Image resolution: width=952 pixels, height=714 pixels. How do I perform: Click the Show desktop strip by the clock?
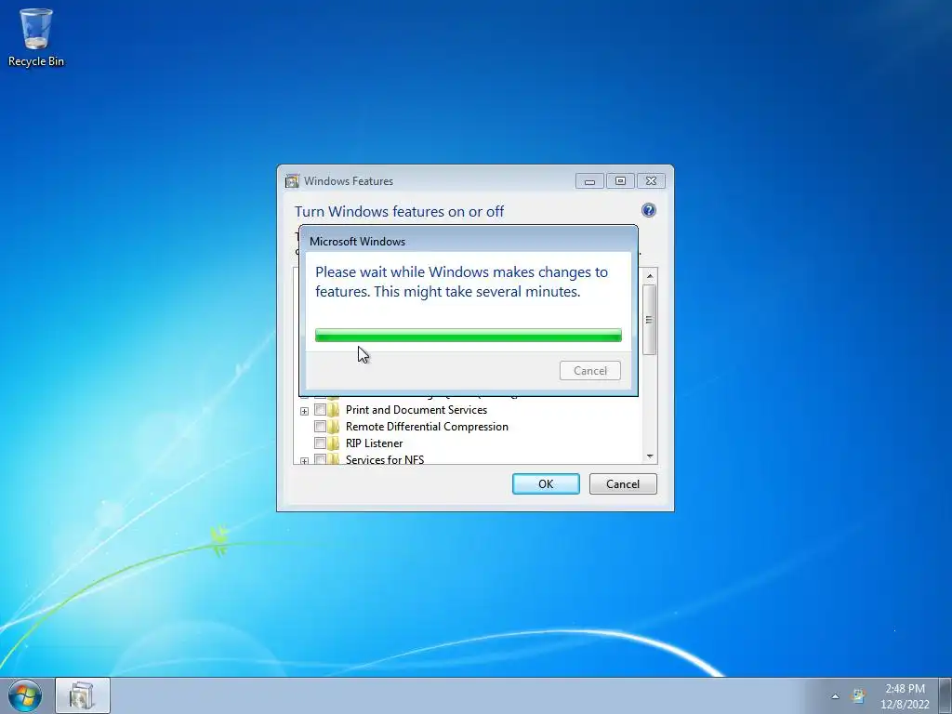[945, 695]
